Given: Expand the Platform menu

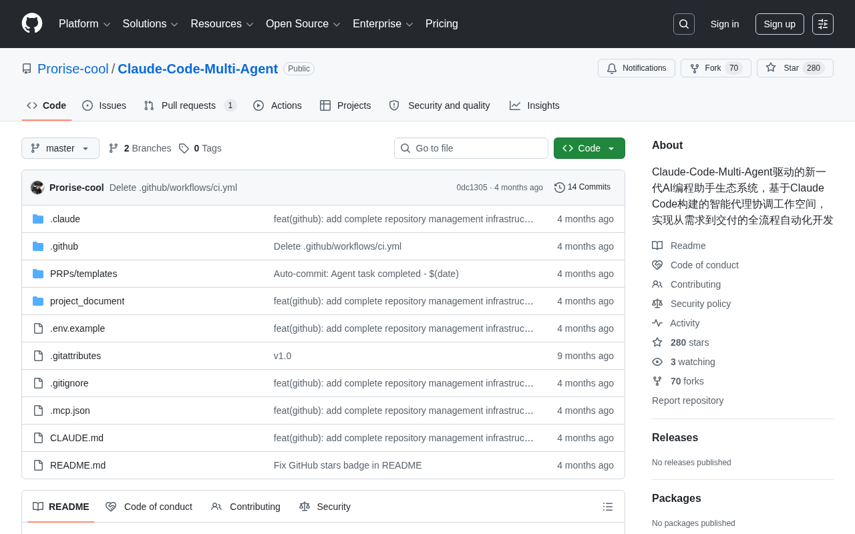Looking at the screenshot, I should click(x=85, y=24).
